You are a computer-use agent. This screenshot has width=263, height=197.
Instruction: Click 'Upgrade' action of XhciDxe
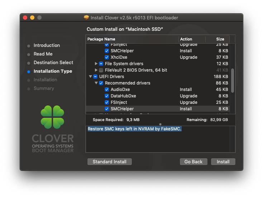(188, 57)
